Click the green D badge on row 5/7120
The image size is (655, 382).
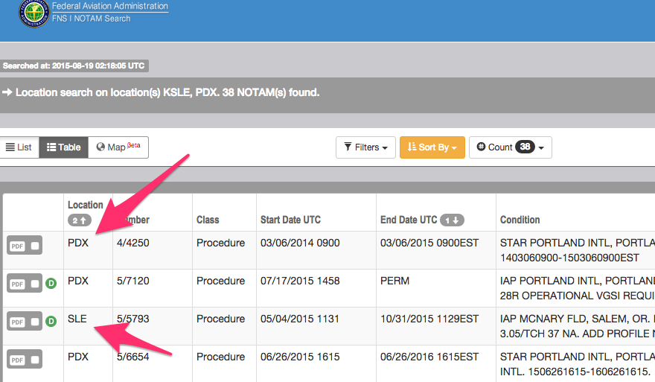click(51, 284)
